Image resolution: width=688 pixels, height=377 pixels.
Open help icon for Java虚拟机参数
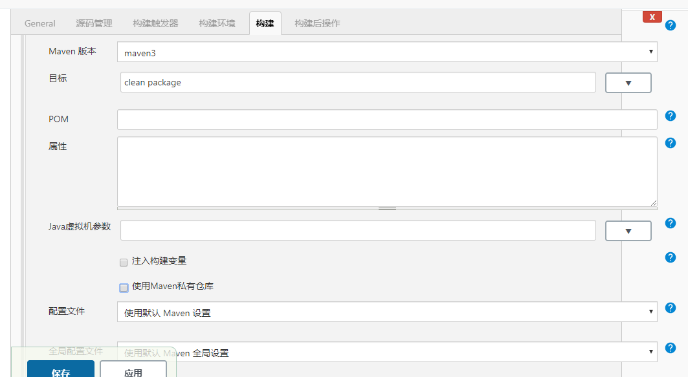click(671, 223)
